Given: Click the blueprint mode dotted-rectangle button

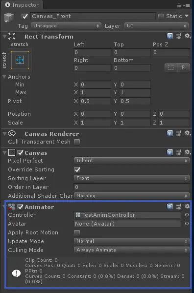Looking at the screenshot, I should point(171,67).
